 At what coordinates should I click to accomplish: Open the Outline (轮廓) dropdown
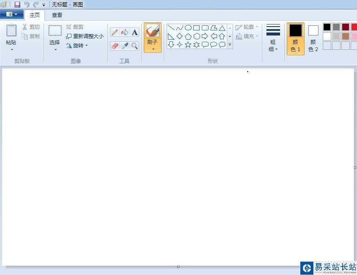click(247, 27)
